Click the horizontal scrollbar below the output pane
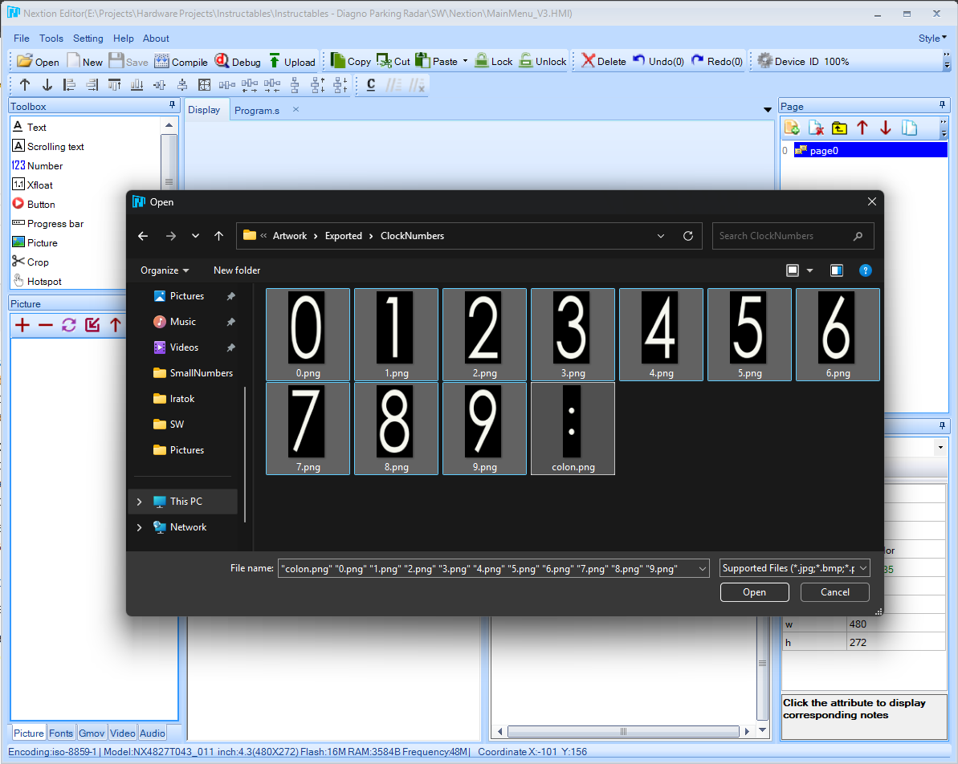The image size is (958, 764). [x=623, y=731]
